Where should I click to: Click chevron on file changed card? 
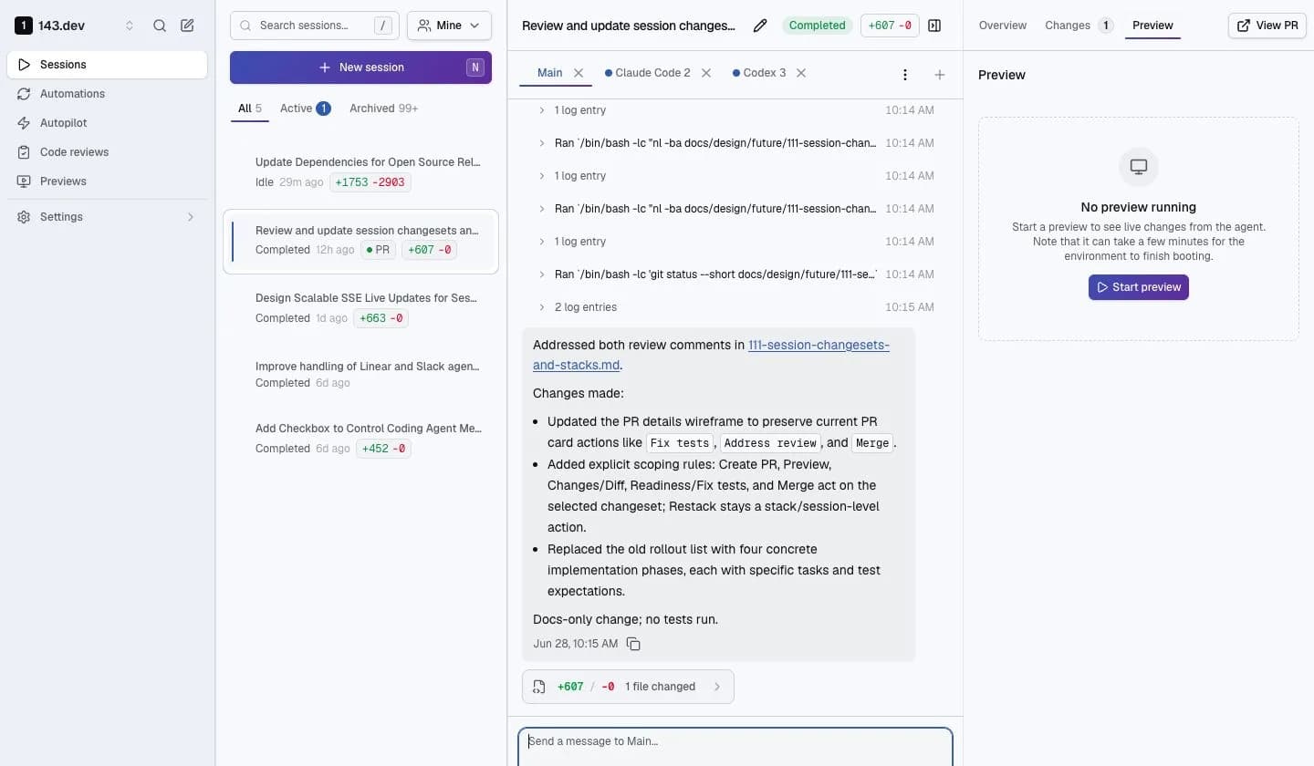717,687
